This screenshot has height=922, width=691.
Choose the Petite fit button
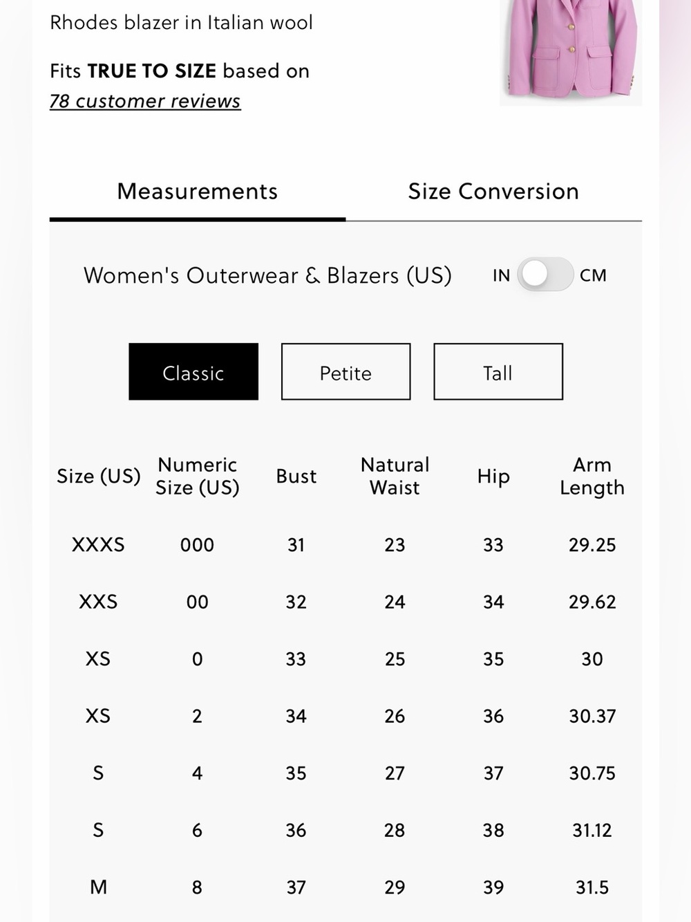(345, 371)
